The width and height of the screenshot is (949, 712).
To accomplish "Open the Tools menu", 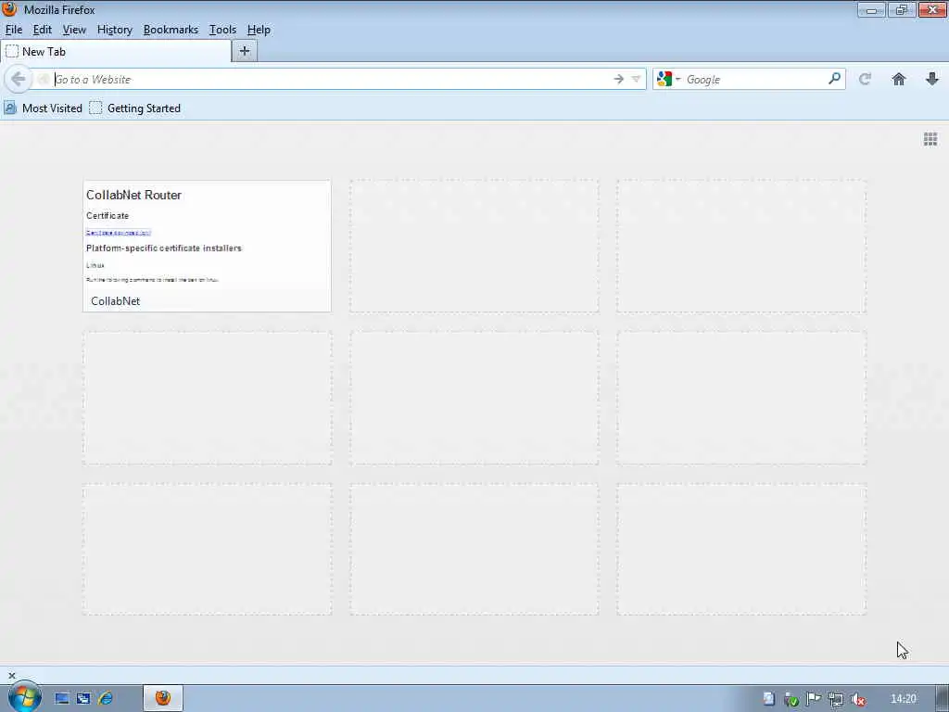I will click(x=222, y=30).
